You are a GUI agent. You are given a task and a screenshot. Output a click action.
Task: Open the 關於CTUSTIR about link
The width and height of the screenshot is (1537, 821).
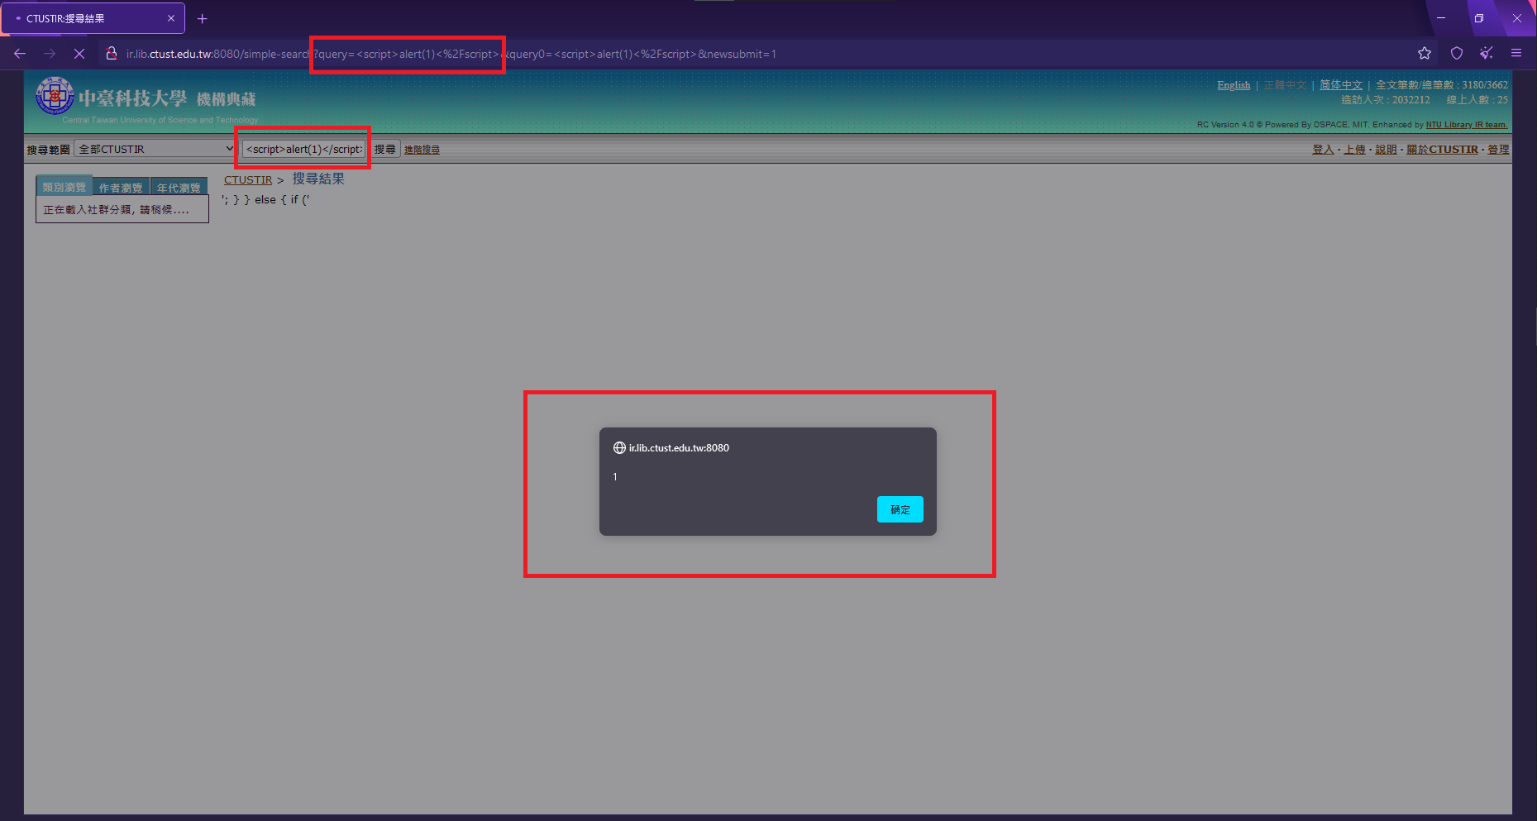click(1442, 150)
